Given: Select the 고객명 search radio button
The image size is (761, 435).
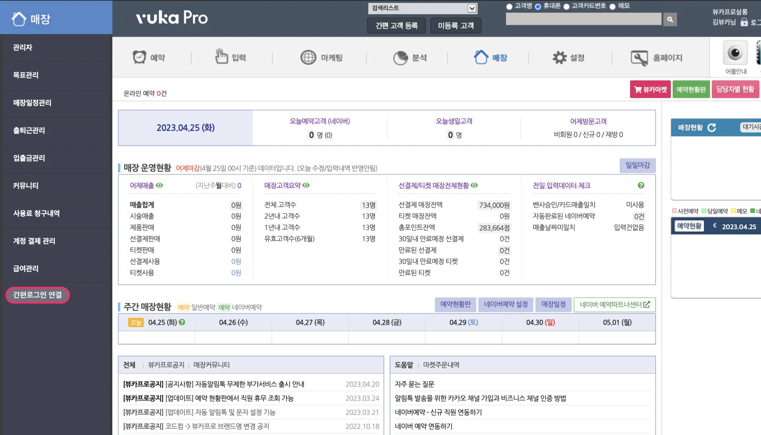Looking at the screenshot, I should tap(509, 6).
